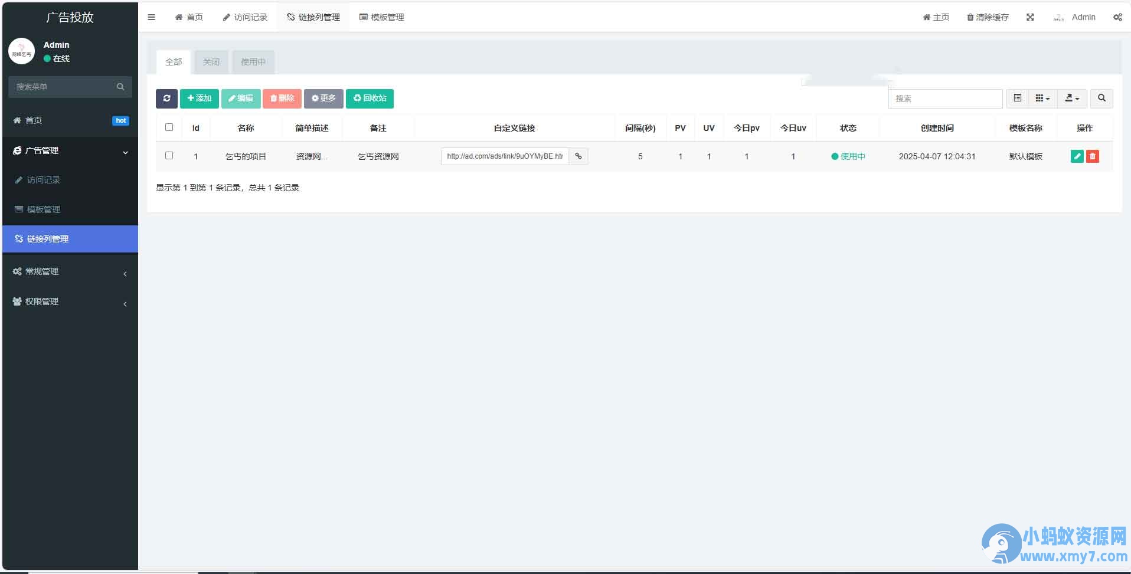
Task: Check the select-all checkbox in table header
Action: (169, 127)
